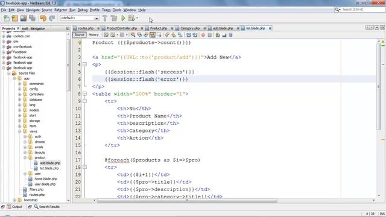
Task: Click Start Macro Recording red icon
Action: (203, 35)
